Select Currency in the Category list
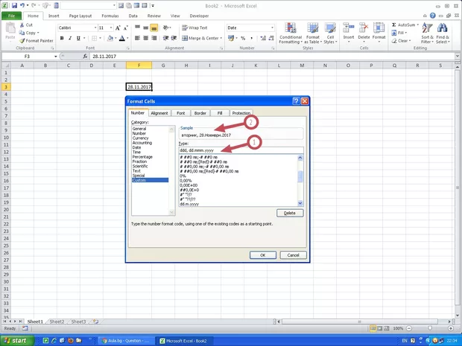Image resolution: width=462 pixels, height=346 pixels. (x=140, y=138)
